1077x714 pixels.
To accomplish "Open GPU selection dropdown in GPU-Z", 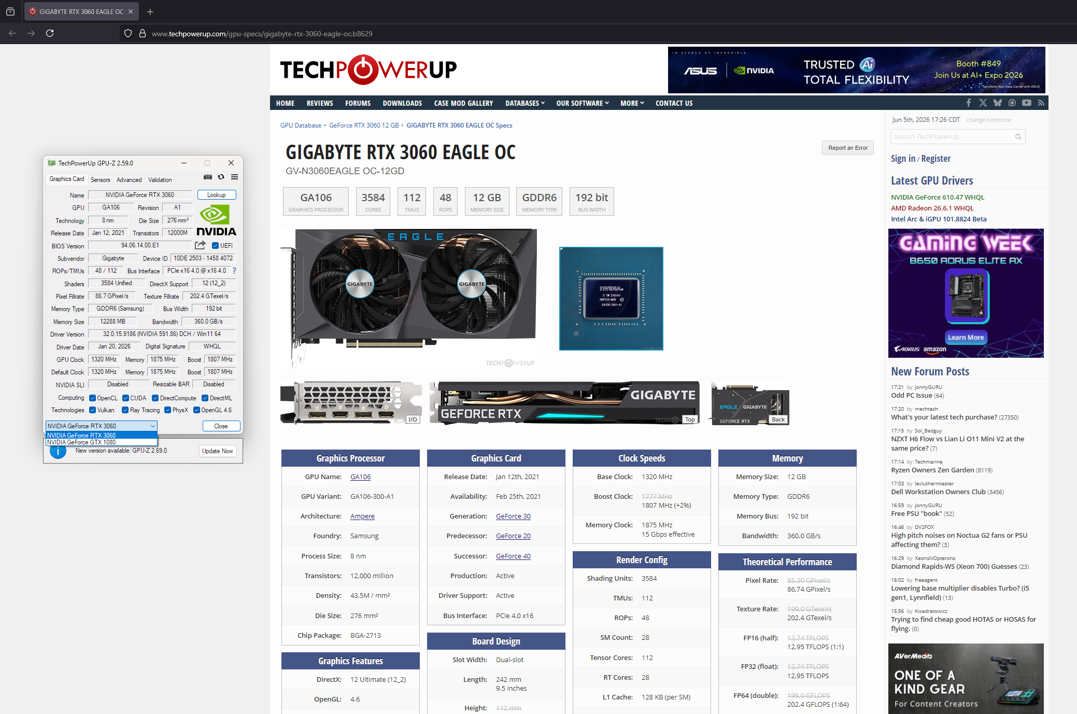I will pos(102,426).
